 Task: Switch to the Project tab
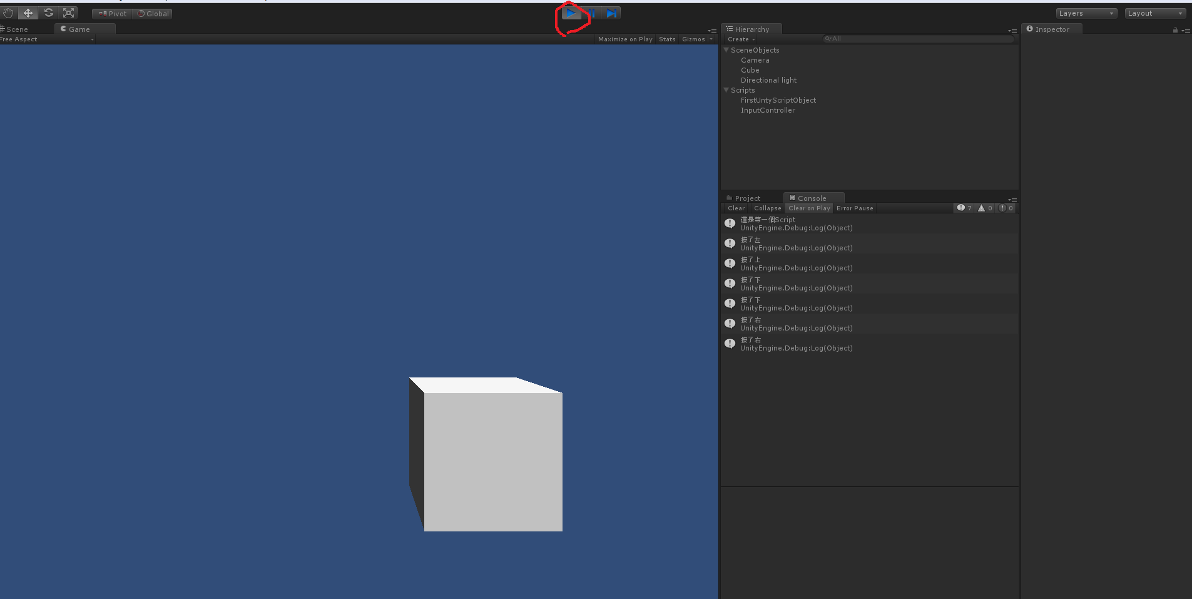click(748, 198)
